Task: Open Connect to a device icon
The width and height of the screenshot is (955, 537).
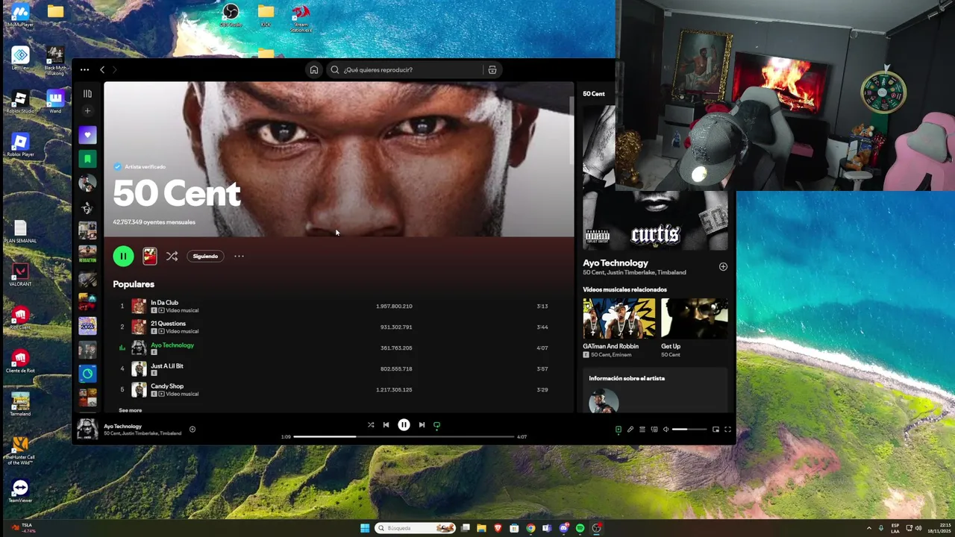Action: tap(654, 429)
